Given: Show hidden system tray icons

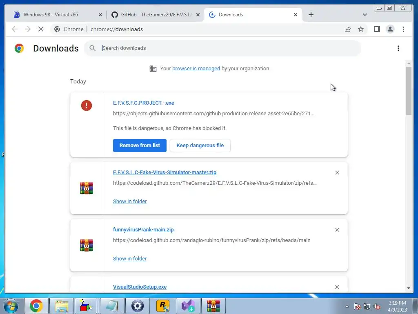Looking at the screenshot, I should tap(347, 306).
